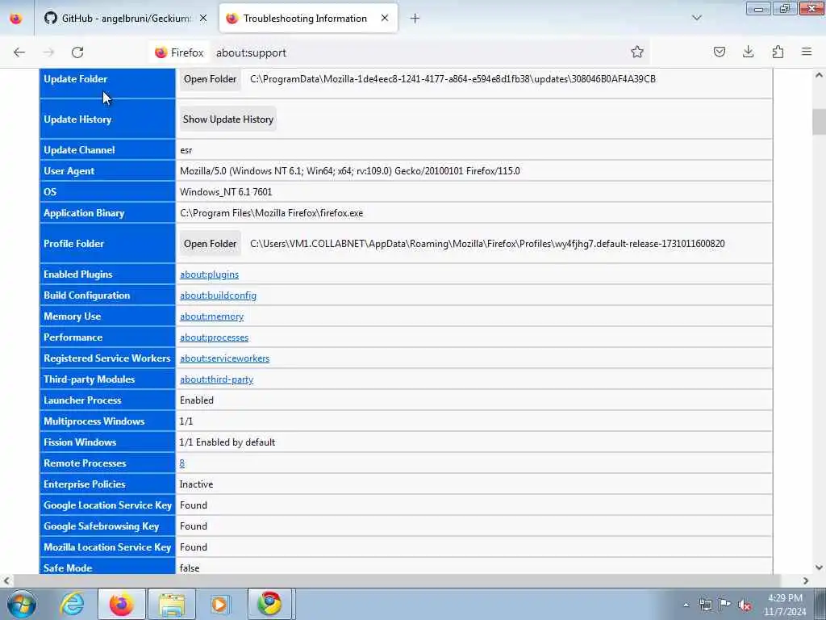Open the about:third-party link
826x620 pixels.
pos(216,379)
